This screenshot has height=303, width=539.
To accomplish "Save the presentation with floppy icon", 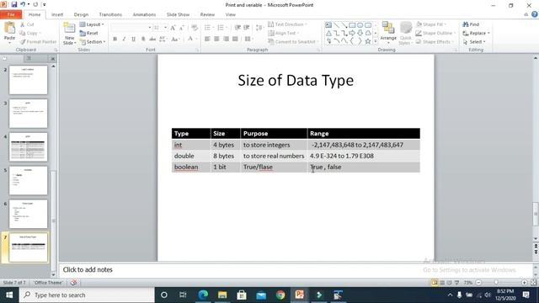I will (14, 4).
